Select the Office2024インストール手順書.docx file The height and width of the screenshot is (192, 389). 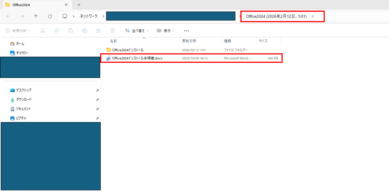(137, 58)
